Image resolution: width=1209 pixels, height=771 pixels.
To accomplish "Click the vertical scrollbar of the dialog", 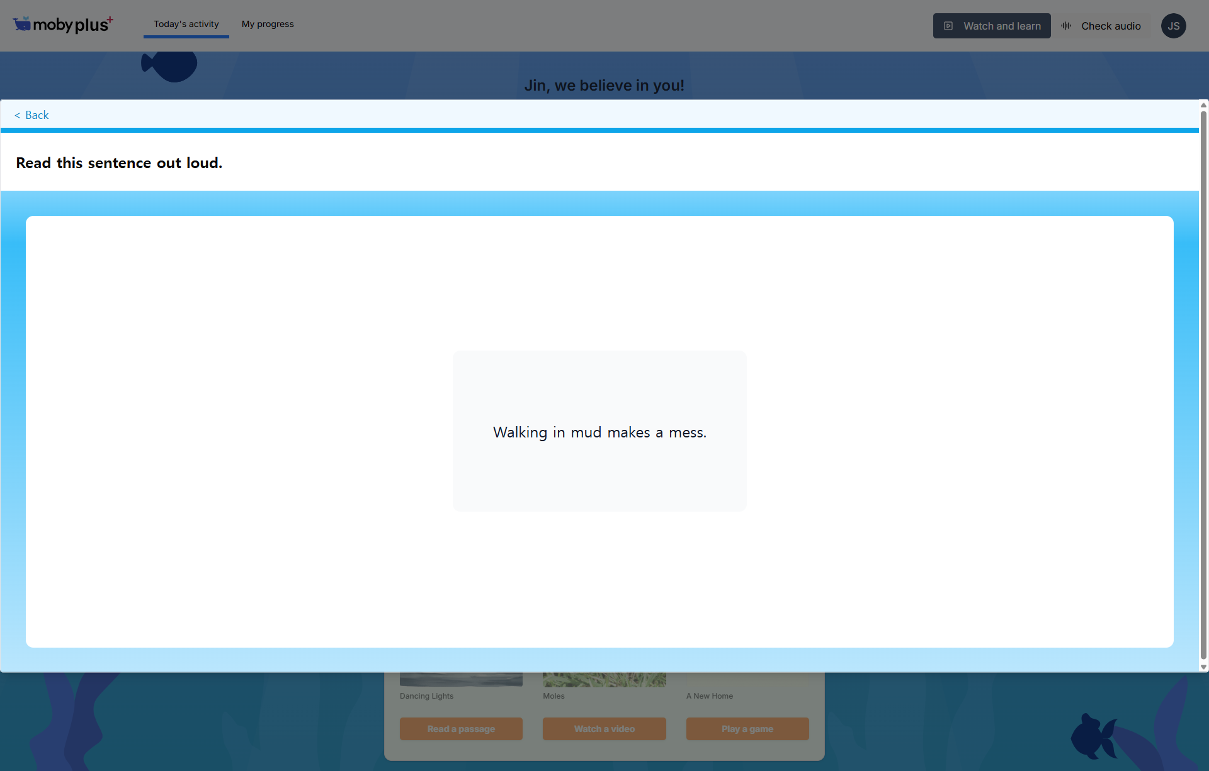I will tap(1203, 385).
